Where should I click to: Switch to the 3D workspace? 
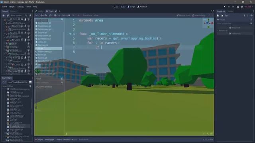[x=123, y=7]
